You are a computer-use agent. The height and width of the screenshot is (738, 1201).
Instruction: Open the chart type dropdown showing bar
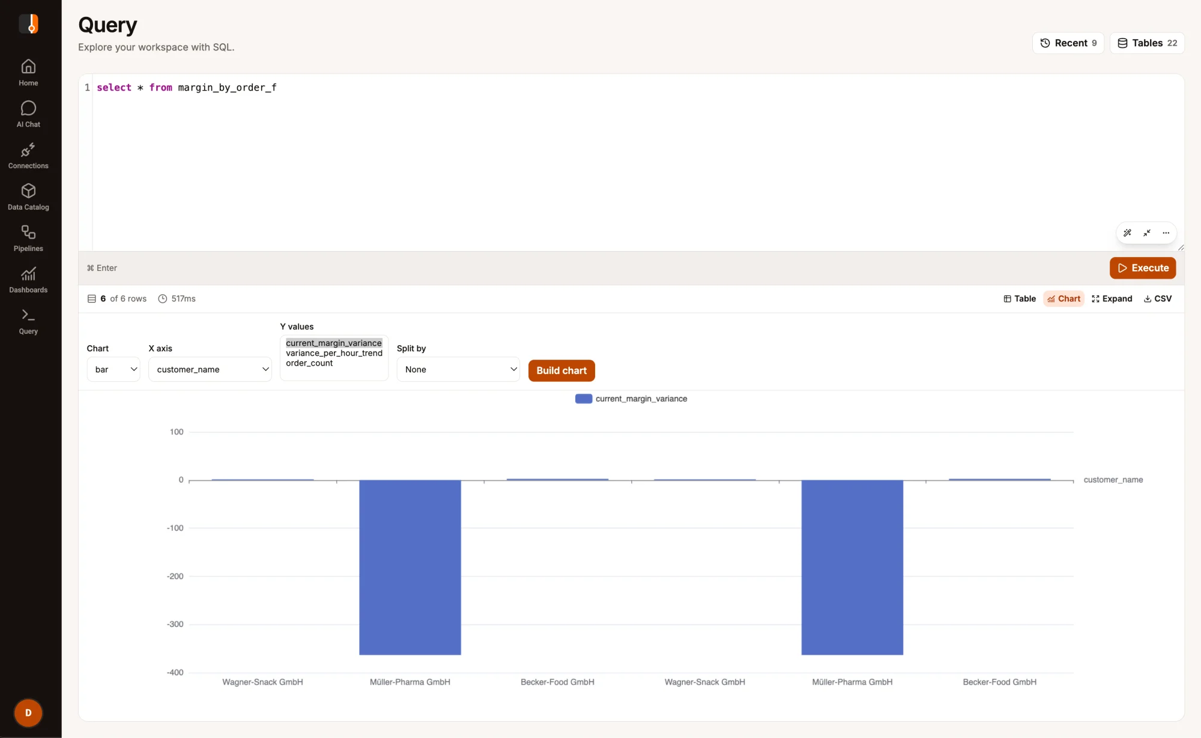click(113, 369)
